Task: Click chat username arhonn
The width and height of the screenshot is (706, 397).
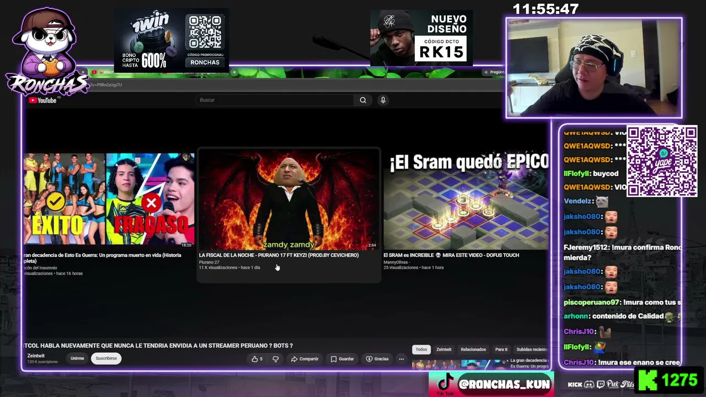Action: [x=576, y=316]
